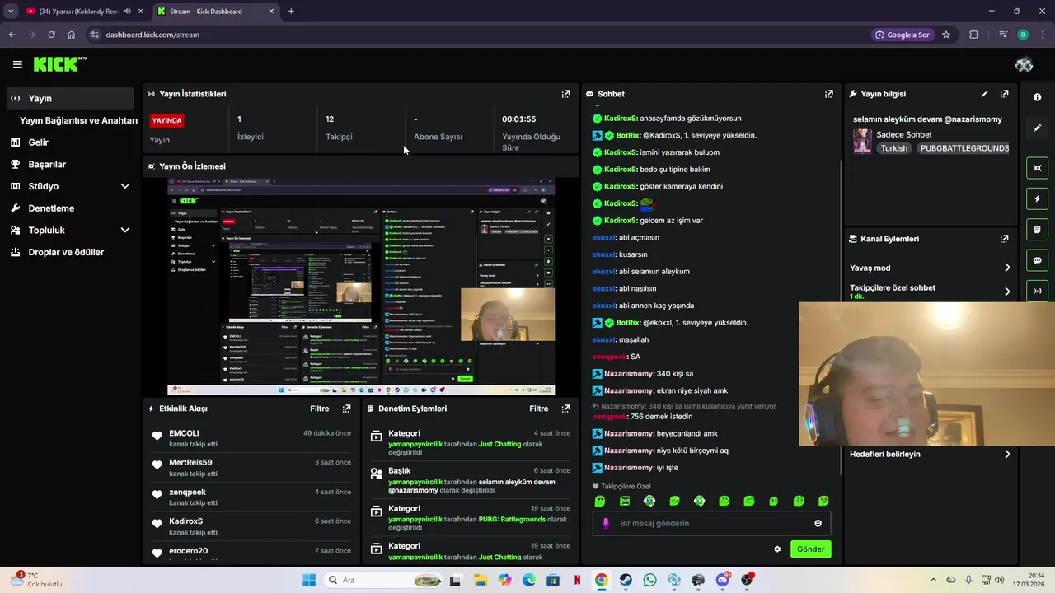Open the Hedefleri belirleyin arrow
1055x593 pixels.
(x=1007, y=454)
